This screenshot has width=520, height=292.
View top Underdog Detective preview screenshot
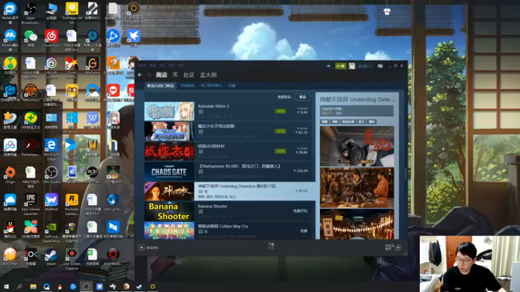point(357,146)
